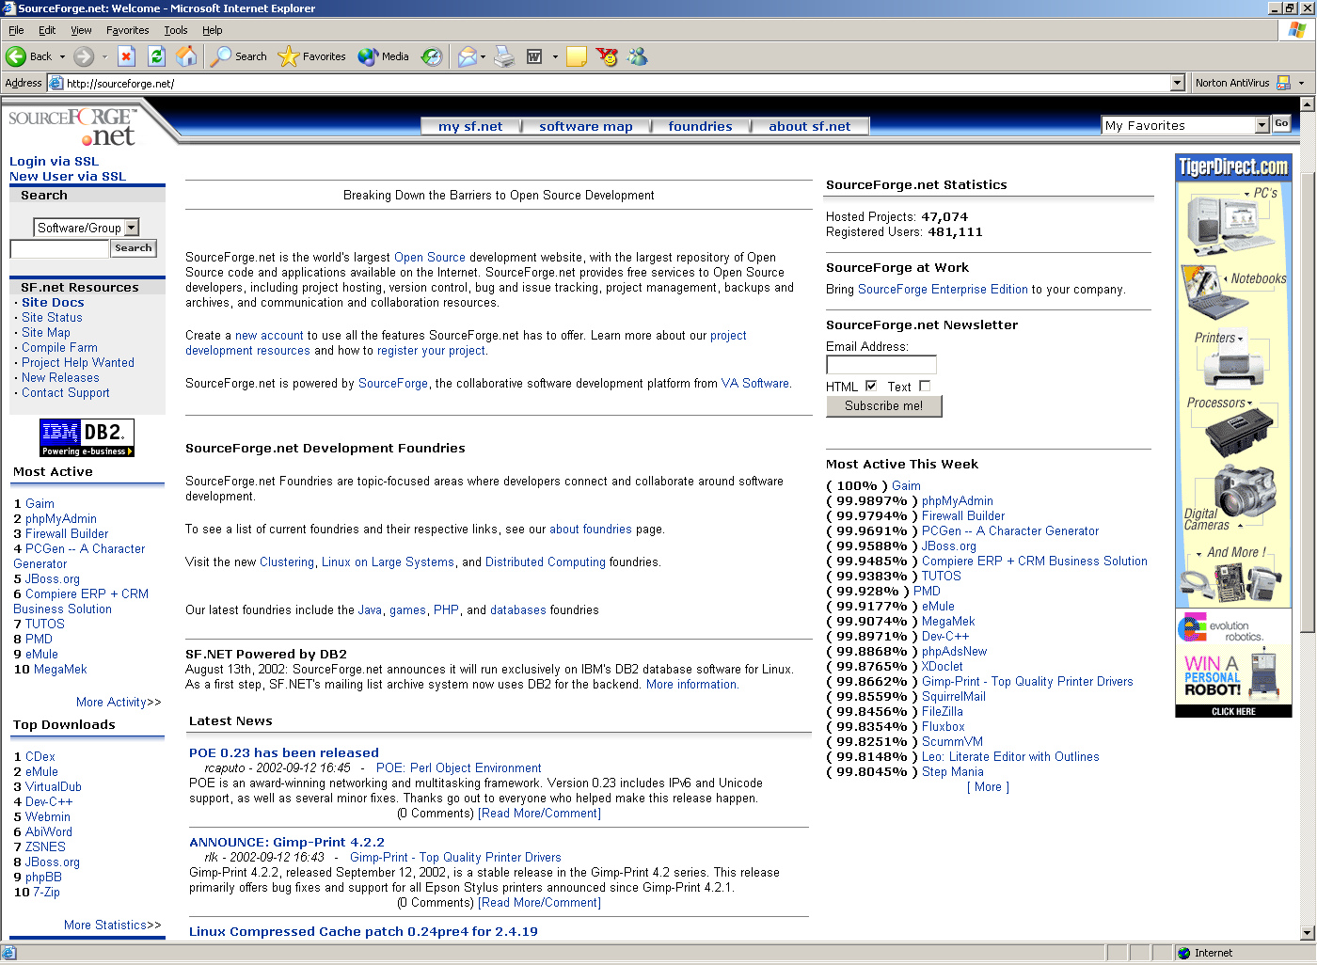Follow the Login via SSL link
Viewport: 1317px width, 965px height.
(x=54, y=161)
